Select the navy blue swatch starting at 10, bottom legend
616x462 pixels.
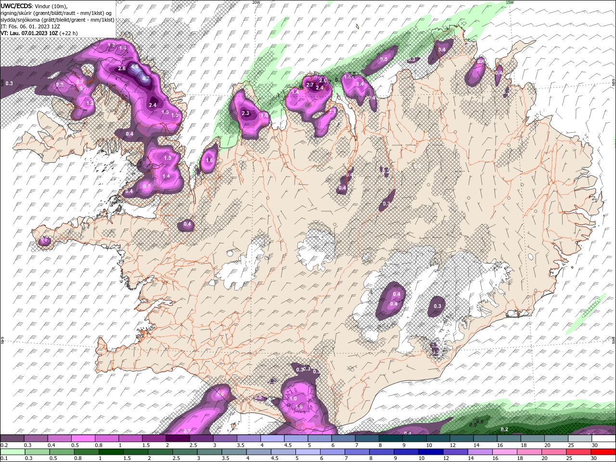[x=430, y=451]
